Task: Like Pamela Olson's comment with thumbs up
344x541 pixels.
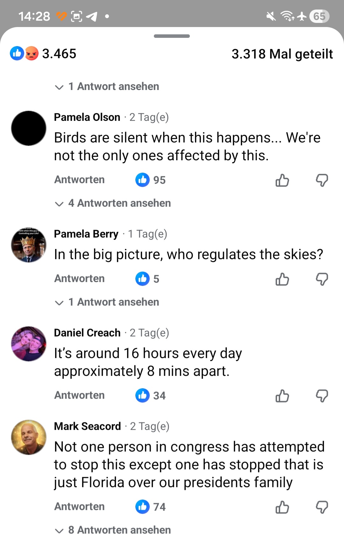Action: (x=282, y=180)
